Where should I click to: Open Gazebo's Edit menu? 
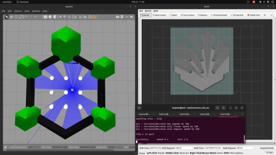9,11
